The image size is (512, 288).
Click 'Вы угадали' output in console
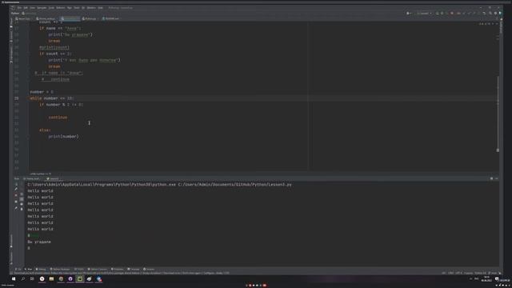pos(39,242)
